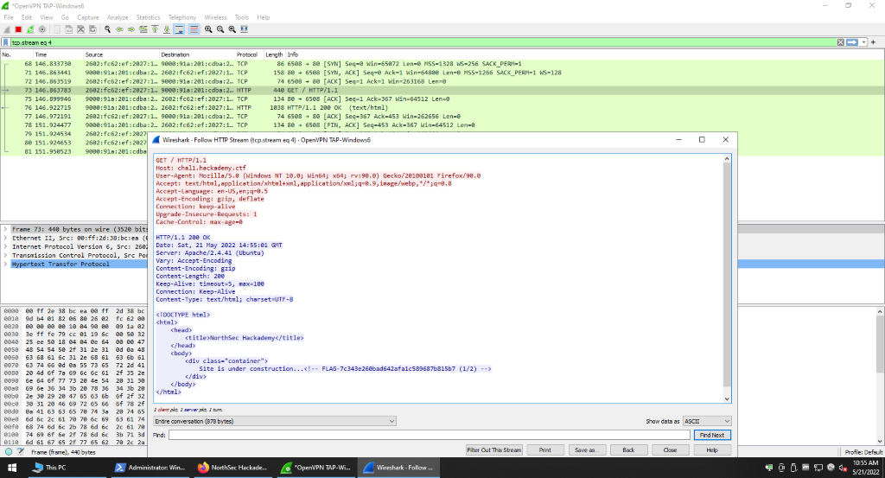Click the display filter bookmark icon
This screenshot has height=478, width=885.
6,42
